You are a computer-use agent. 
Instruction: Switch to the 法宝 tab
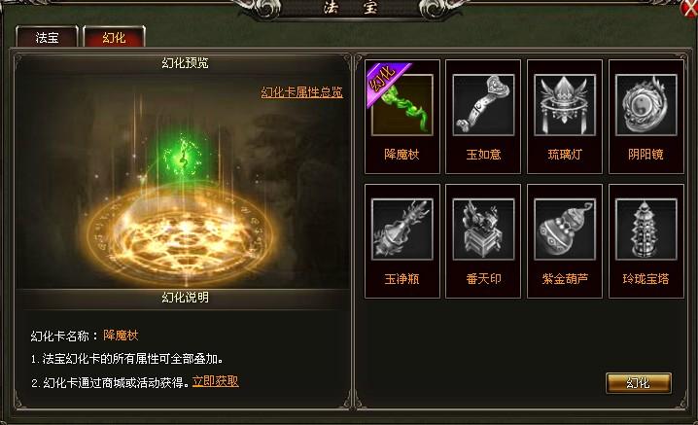(47, 37)
